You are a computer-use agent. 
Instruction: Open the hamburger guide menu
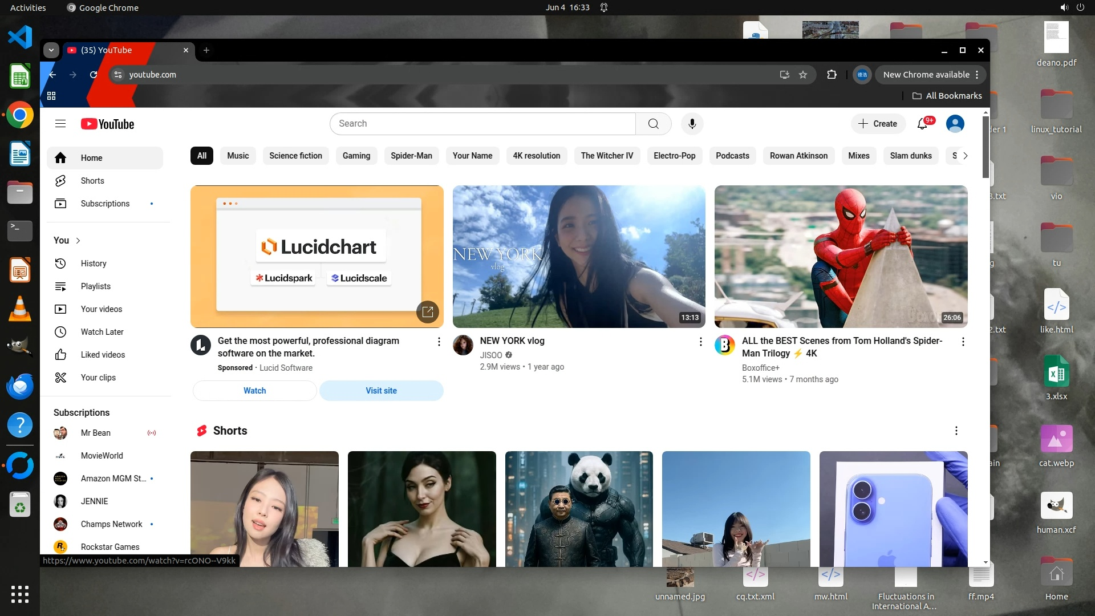(60, 124)
